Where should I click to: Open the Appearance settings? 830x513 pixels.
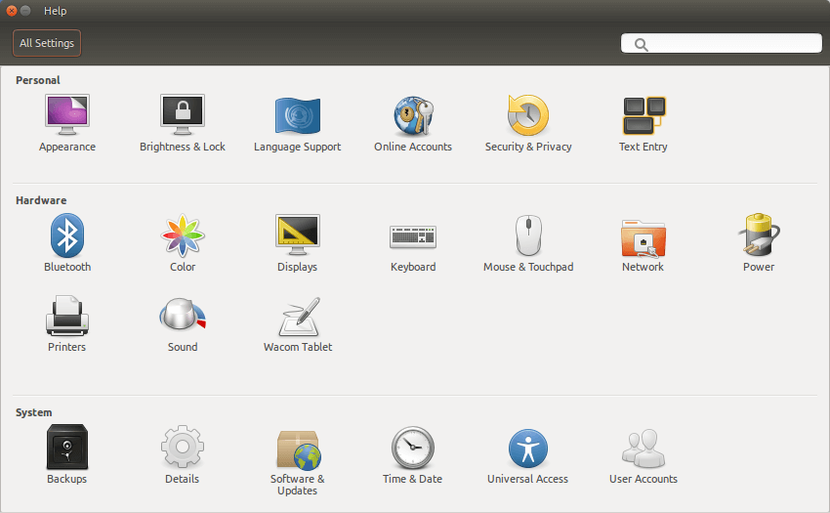(x=67, y=123)
